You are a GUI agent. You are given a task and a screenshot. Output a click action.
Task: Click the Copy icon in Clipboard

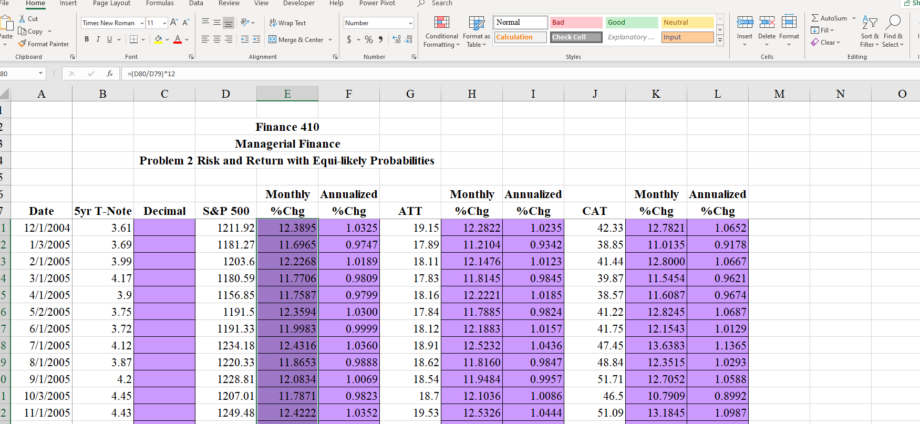22,32
